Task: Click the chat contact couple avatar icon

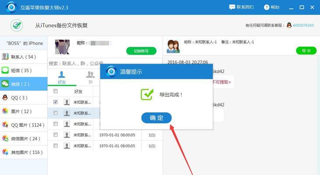Action: pyautogui.click(x=173, y=46)
